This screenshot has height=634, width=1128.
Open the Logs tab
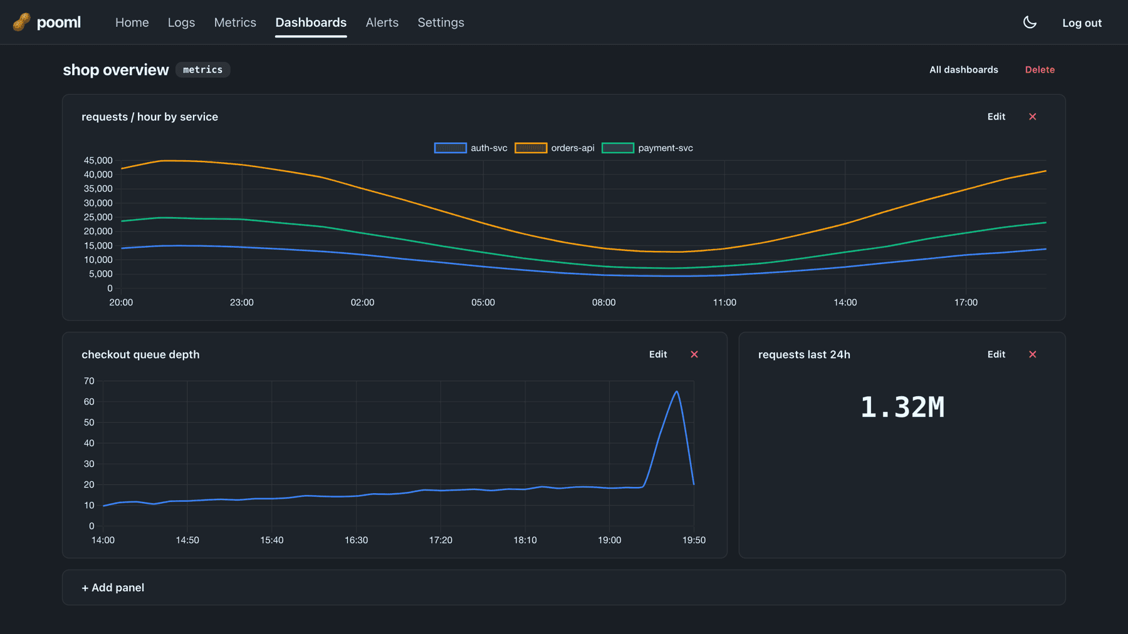point(182,23)
